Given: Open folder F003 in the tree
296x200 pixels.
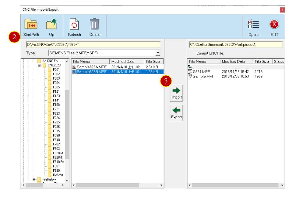Looking at the screenshot, I should pyautogui.click(x=56, y=78).
